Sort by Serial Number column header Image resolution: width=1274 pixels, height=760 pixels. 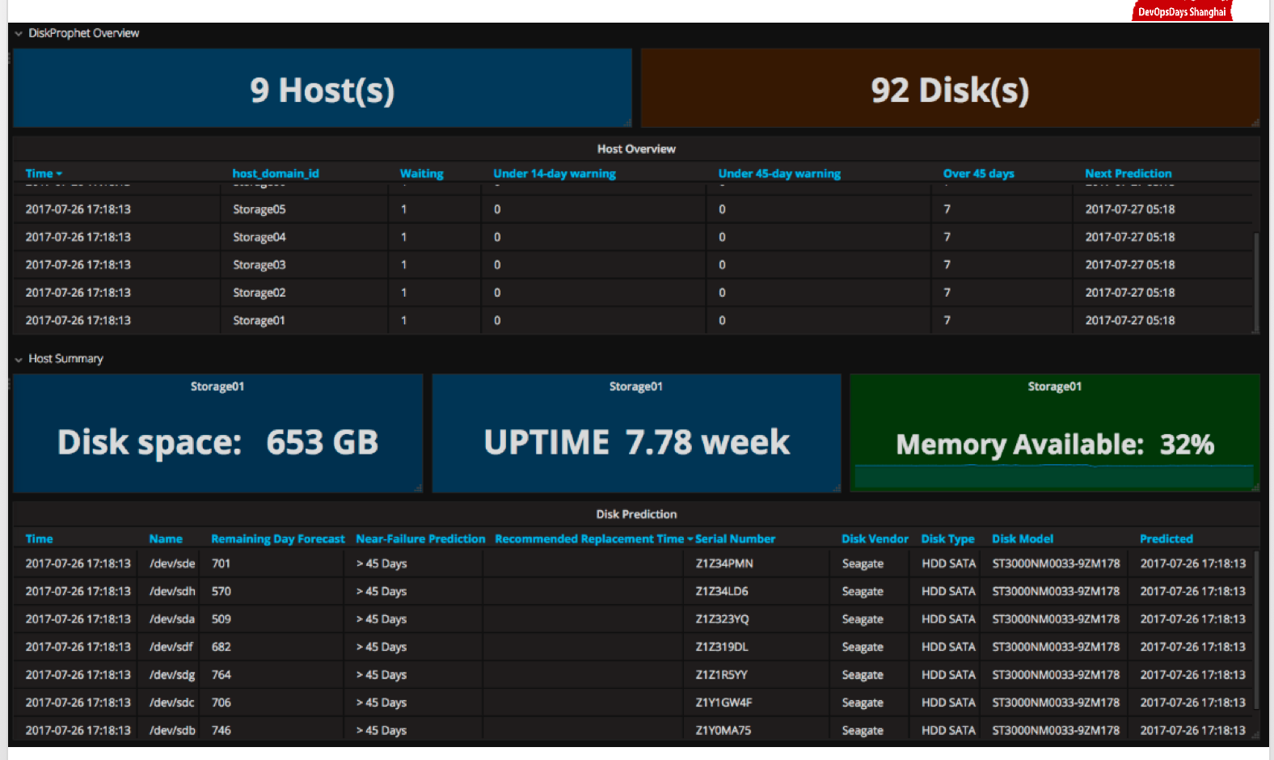[735, 538]
